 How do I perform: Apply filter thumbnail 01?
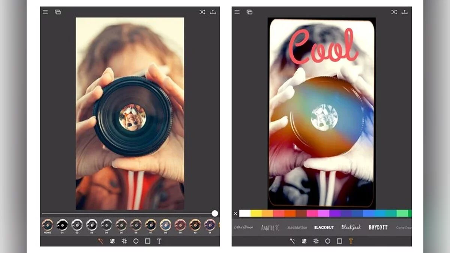[62, 225]
